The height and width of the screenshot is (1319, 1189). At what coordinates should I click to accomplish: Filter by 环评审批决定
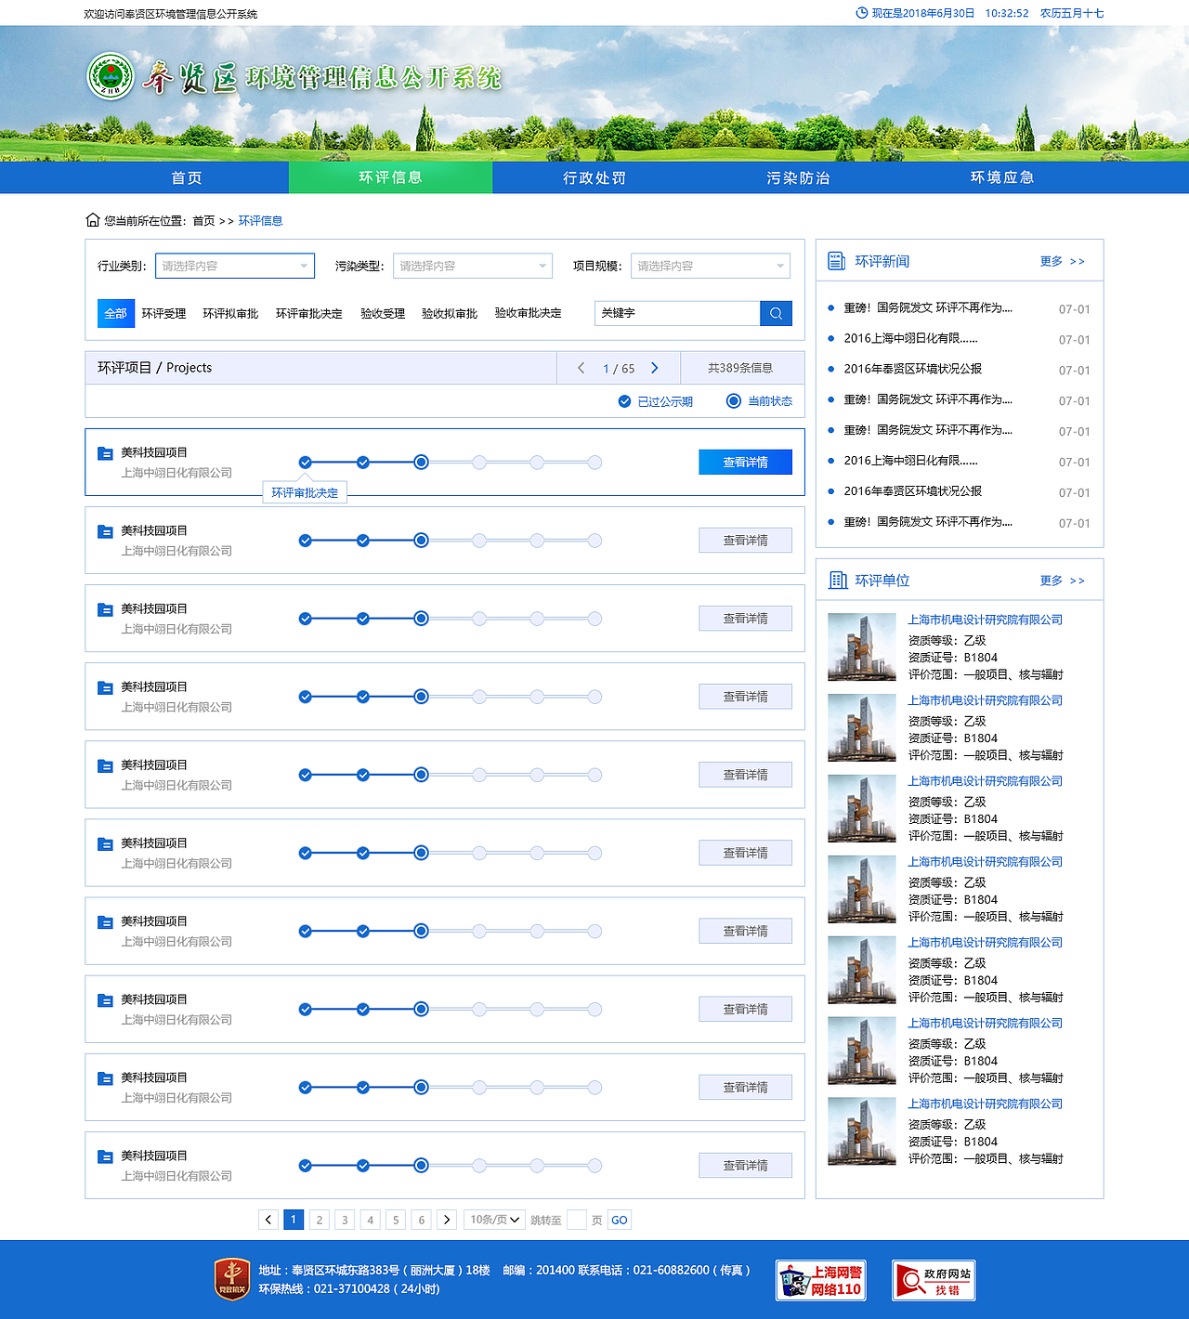click(308, 314)
